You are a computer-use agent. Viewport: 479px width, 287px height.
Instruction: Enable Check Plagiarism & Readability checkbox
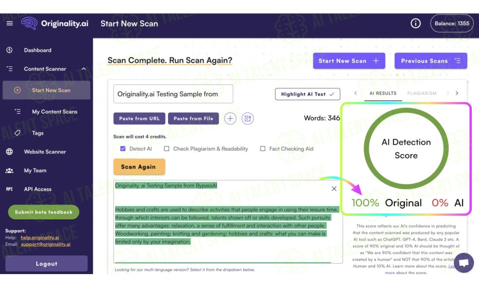167,149
